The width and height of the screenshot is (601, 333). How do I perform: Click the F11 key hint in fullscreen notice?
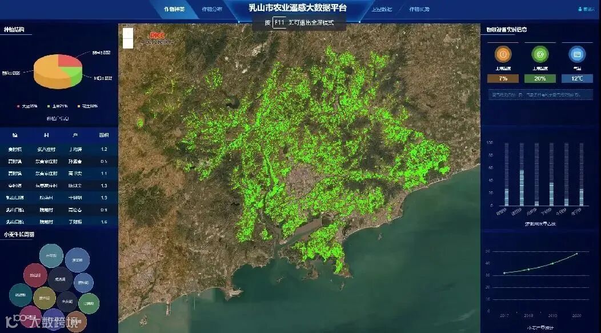pos(279,23)
